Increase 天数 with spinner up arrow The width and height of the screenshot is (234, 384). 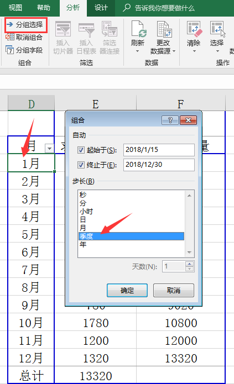click(x=190, y=264)
